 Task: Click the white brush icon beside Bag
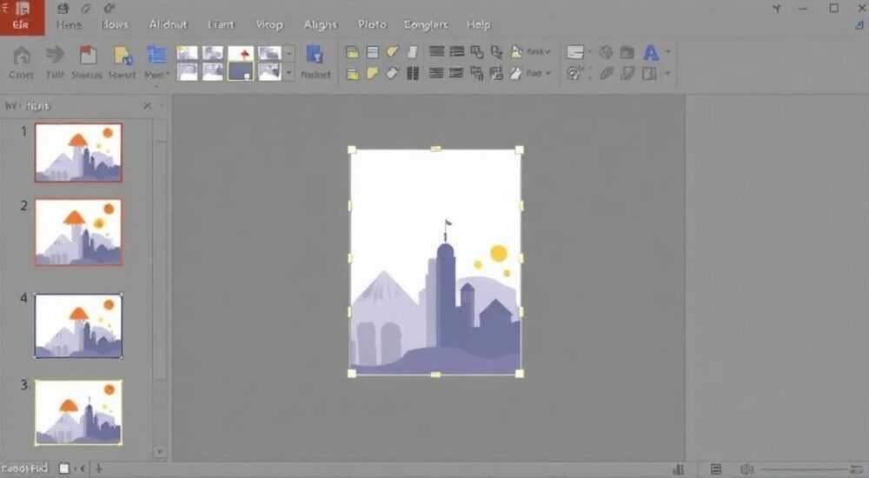coord(515,73)
